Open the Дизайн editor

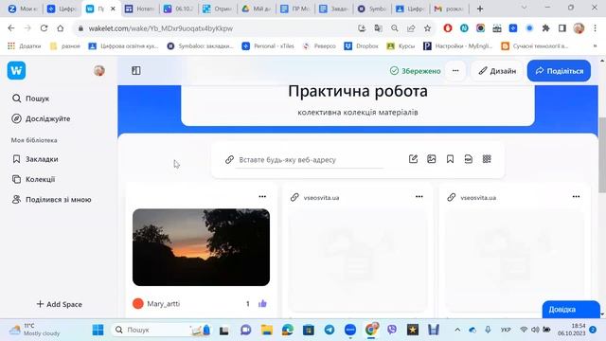pyautogui.click(x=497, y=71)
